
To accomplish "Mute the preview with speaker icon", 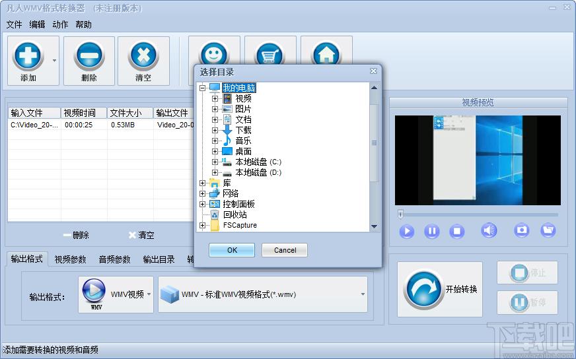I will (489, 230).
